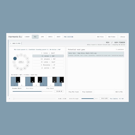
Task: Choose the IV lydian Cmaj7 mode row
Action: (x=48, y=62)
